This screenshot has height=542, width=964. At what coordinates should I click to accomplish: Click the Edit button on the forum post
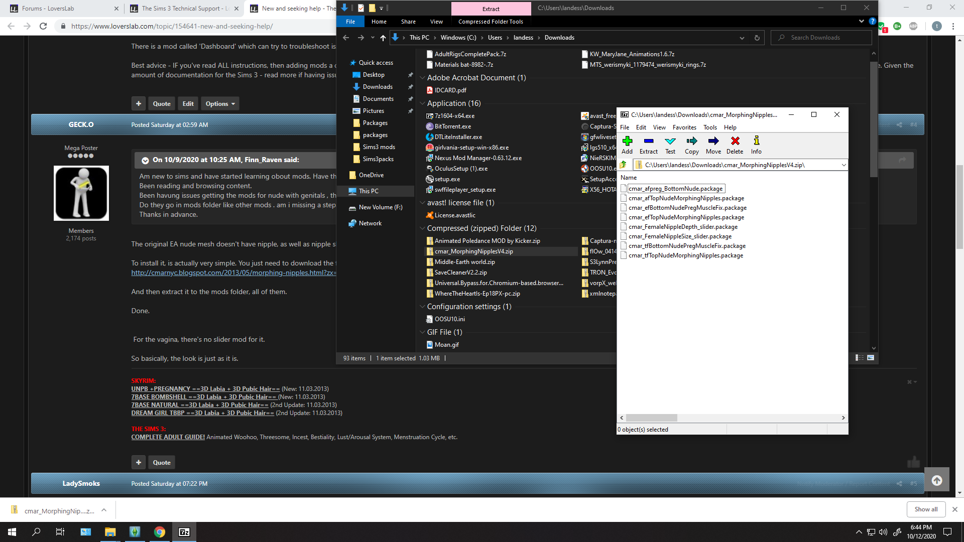pos(188,103)
